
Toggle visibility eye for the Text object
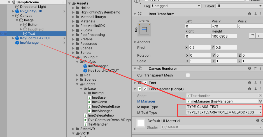click(x=1, y=34)
